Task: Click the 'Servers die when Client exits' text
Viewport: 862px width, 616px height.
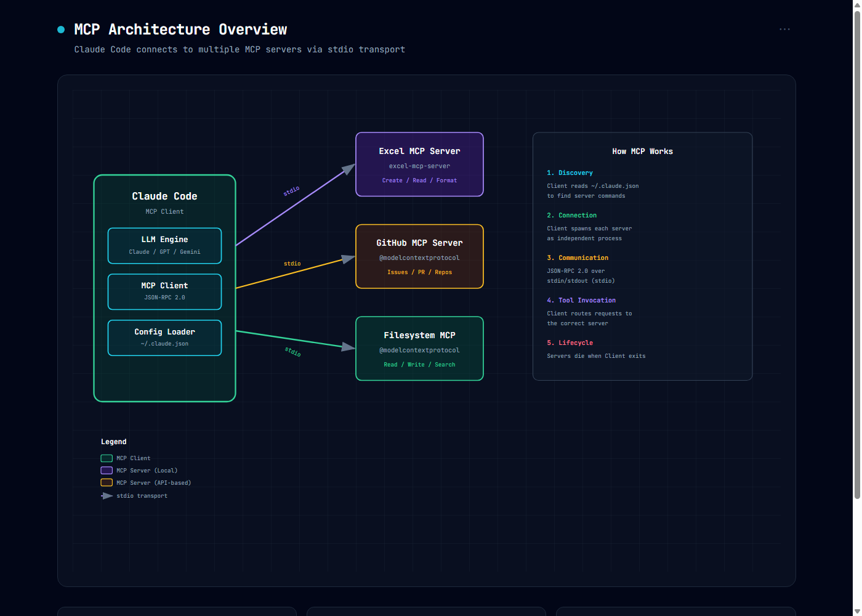Action: [596, 356]
